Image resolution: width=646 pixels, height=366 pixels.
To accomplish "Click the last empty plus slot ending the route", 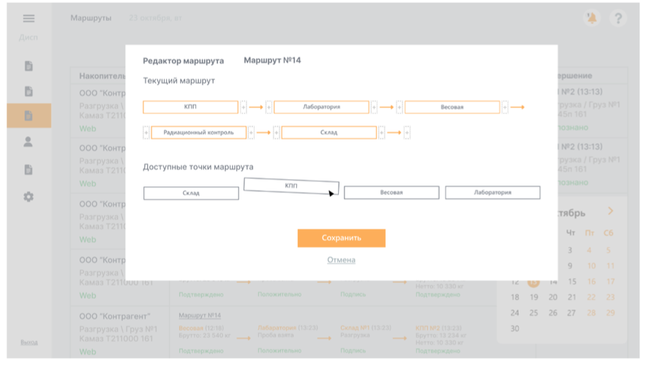I will 407,132.
